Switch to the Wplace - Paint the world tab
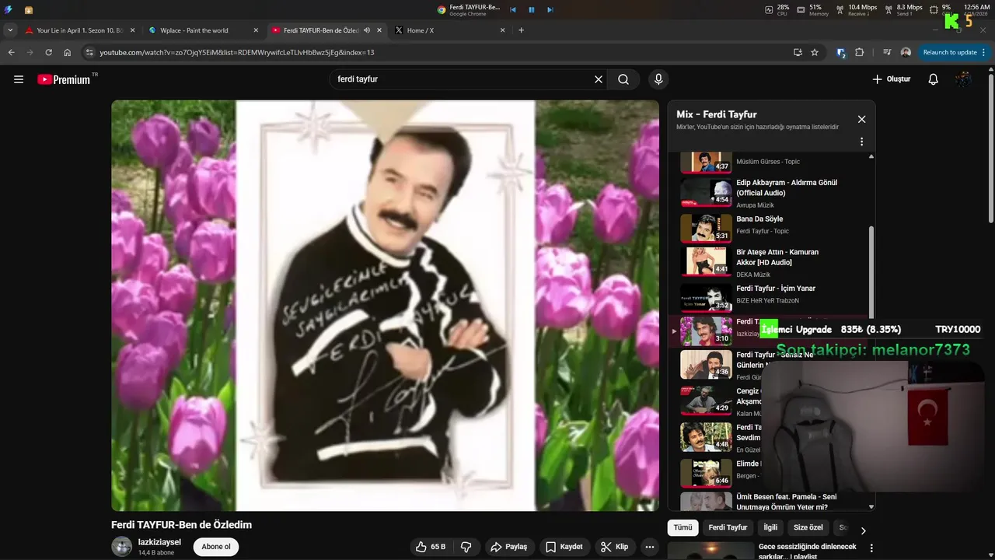 pos(204,30)
